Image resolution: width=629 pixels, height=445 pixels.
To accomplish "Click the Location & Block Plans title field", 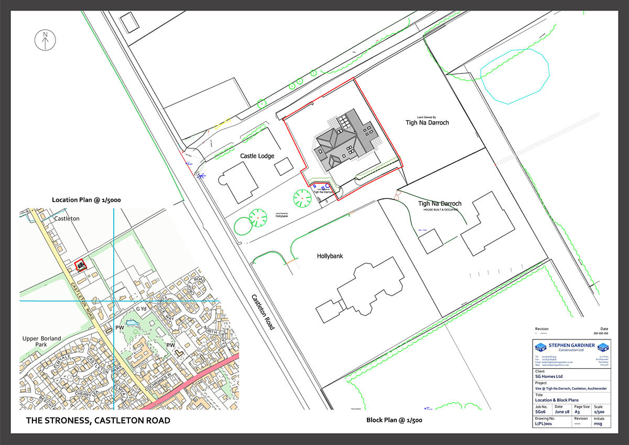I will point(558,400).
